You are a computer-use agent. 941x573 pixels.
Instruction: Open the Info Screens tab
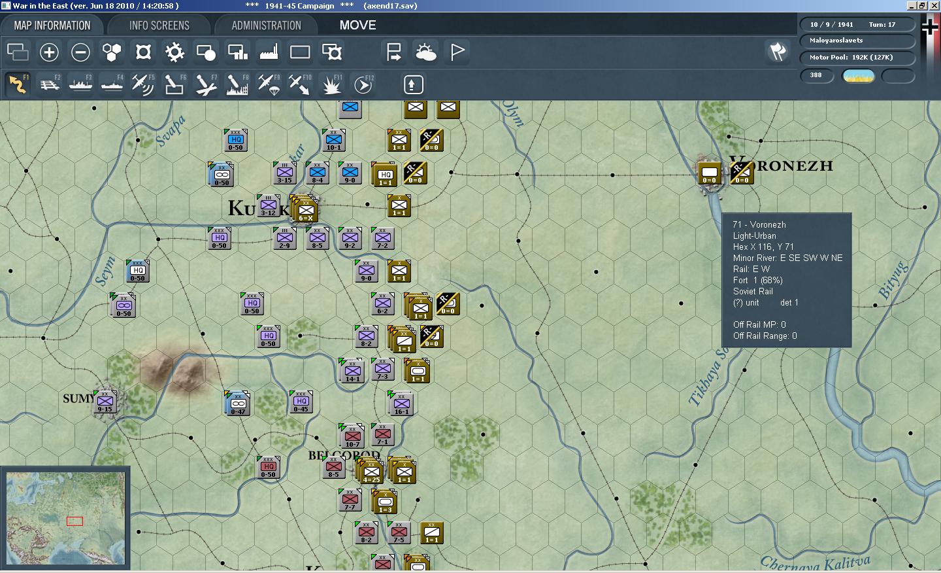(159, 26)
